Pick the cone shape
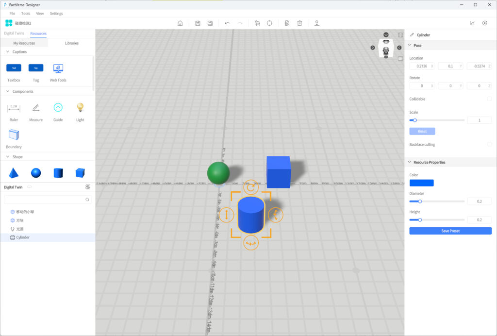 click(14, 173)
